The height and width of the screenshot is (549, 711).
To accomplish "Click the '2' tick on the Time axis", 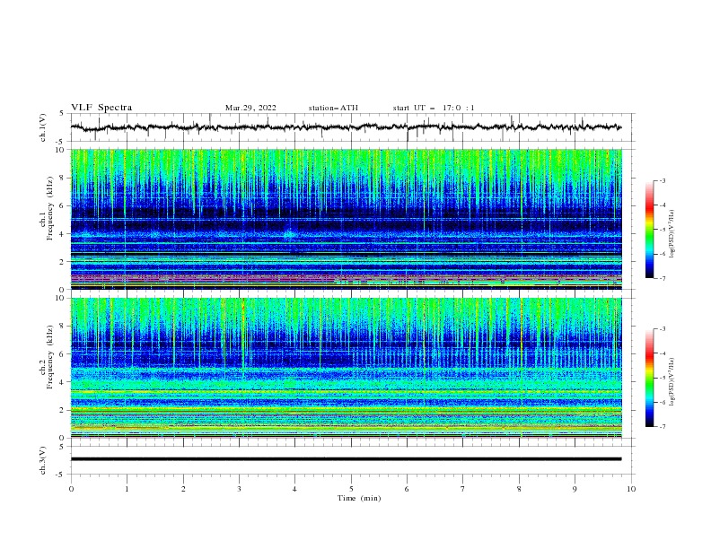I will pos(183,489).
